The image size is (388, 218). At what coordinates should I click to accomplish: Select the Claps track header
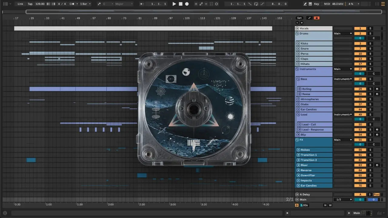click(x=314, y=59)
